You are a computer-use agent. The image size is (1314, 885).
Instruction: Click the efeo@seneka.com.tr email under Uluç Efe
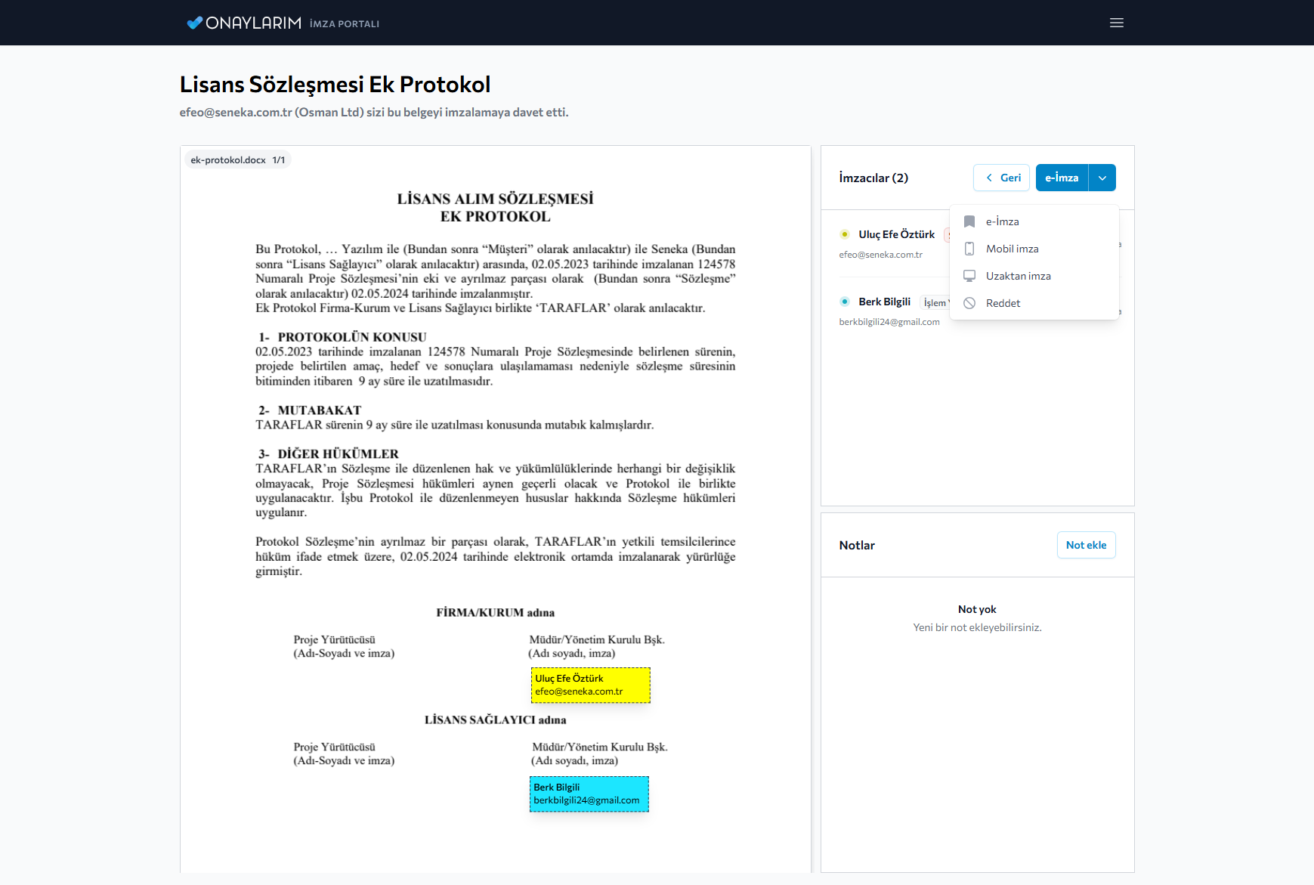(880, 255)
